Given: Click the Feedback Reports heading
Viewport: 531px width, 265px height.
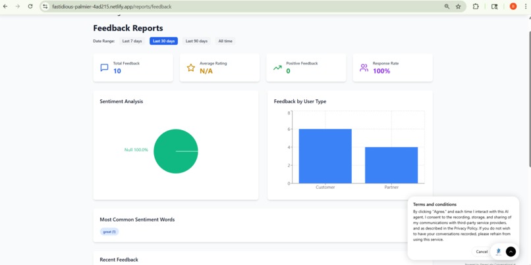Looking at the screenshot, I should coord(128,28).
